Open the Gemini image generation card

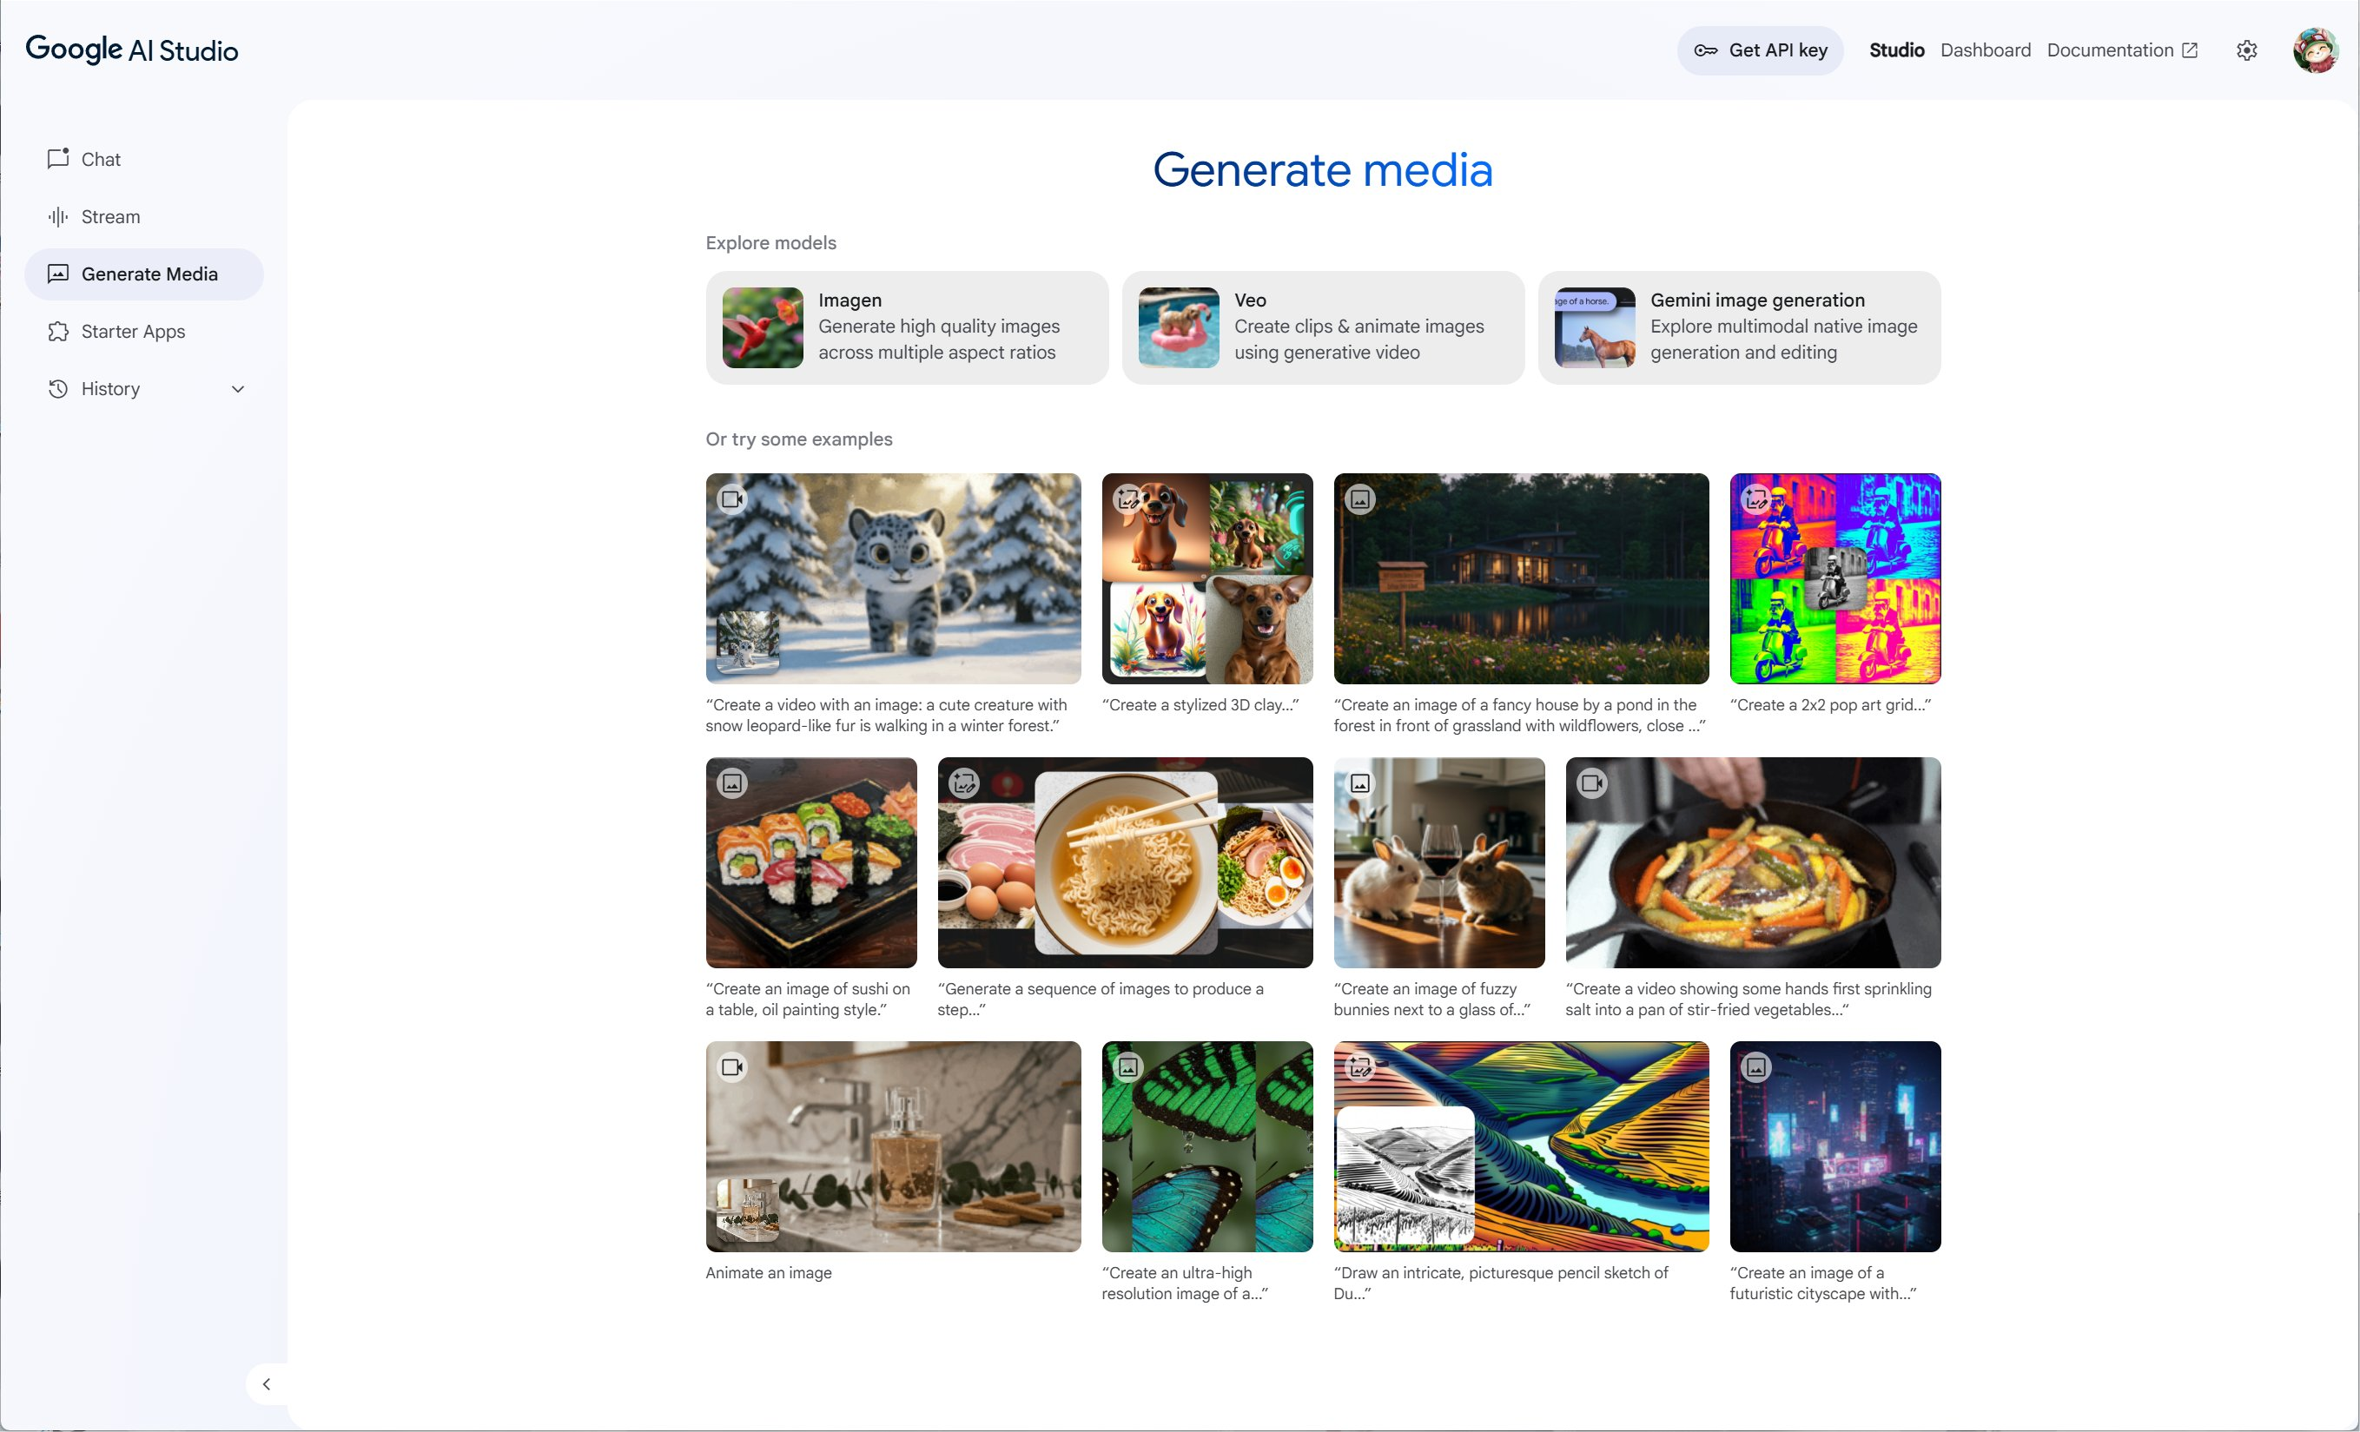1739,327
